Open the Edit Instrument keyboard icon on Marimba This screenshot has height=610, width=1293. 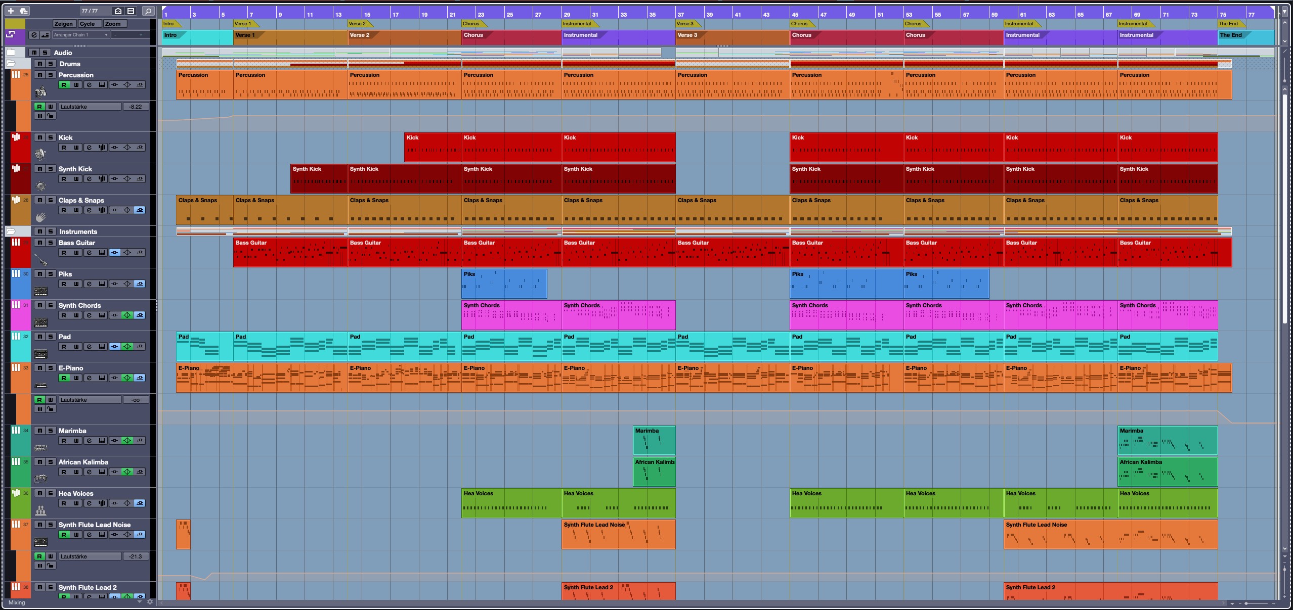tap(102, 441)
